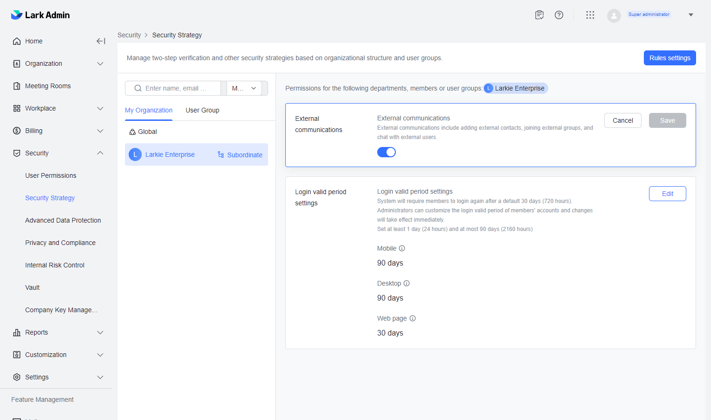Image resolution: width=711 pixels, height=420 pixels.
Task: Click the Subordinate hierarchy icon
Action: tap(221, 154)
